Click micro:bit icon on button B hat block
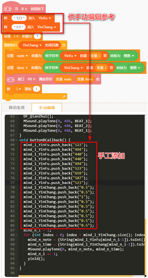This screenshot has height=278, width=148. 8,9
